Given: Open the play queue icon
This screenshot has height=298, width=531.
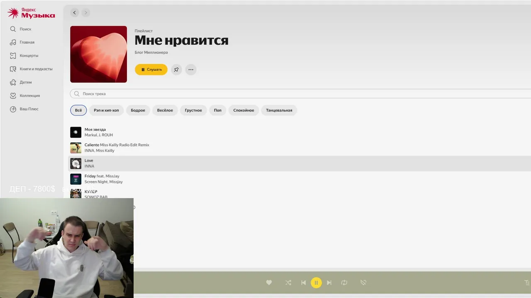Looking at the screenshot, I should (x=527, y=283).
